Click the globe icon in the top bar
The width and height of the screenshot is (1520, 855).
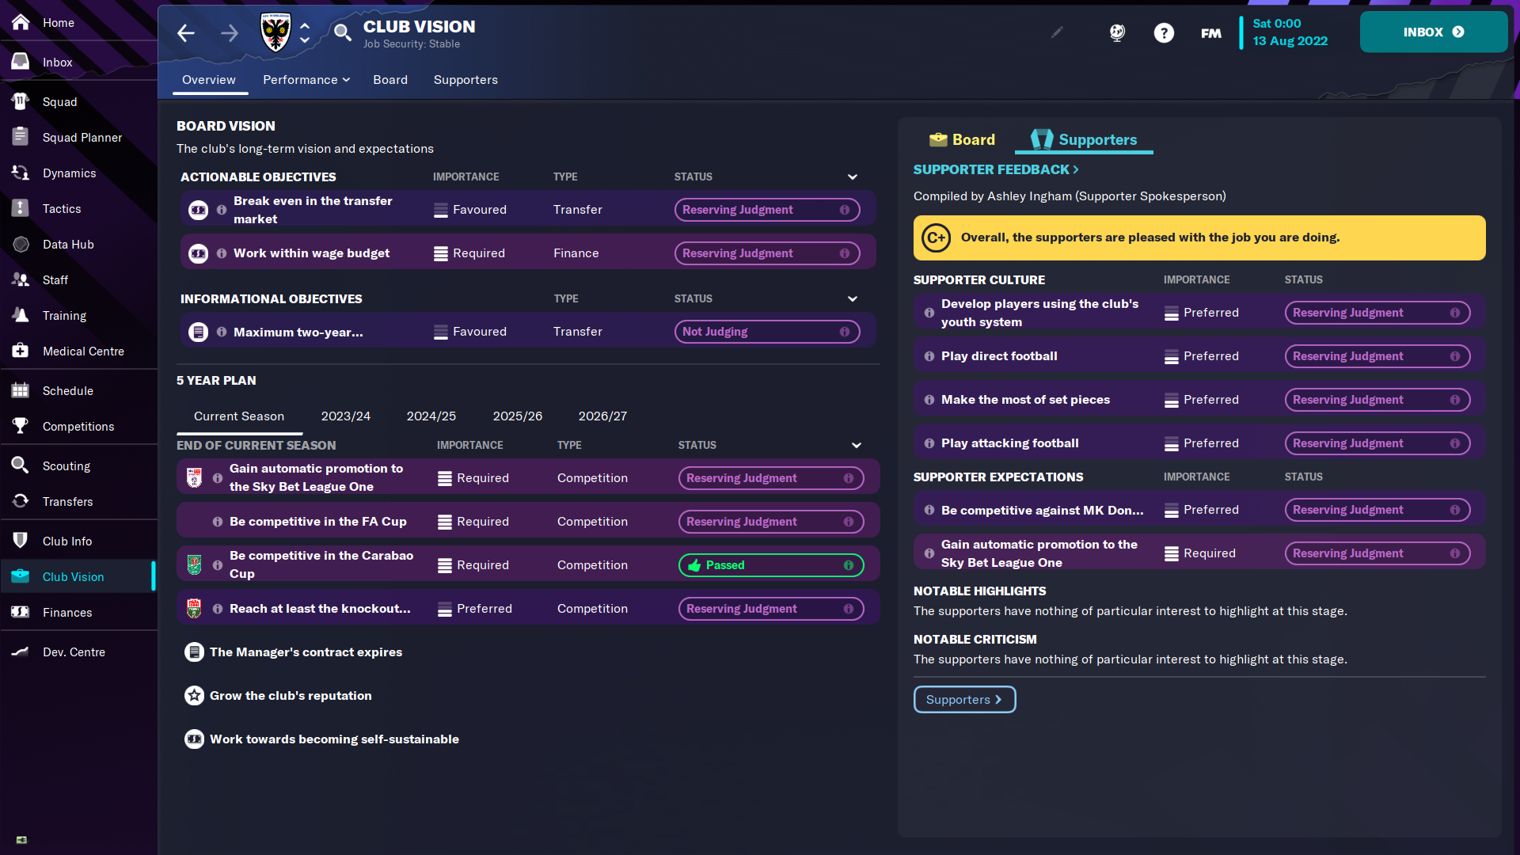(x=1116, y=32)
